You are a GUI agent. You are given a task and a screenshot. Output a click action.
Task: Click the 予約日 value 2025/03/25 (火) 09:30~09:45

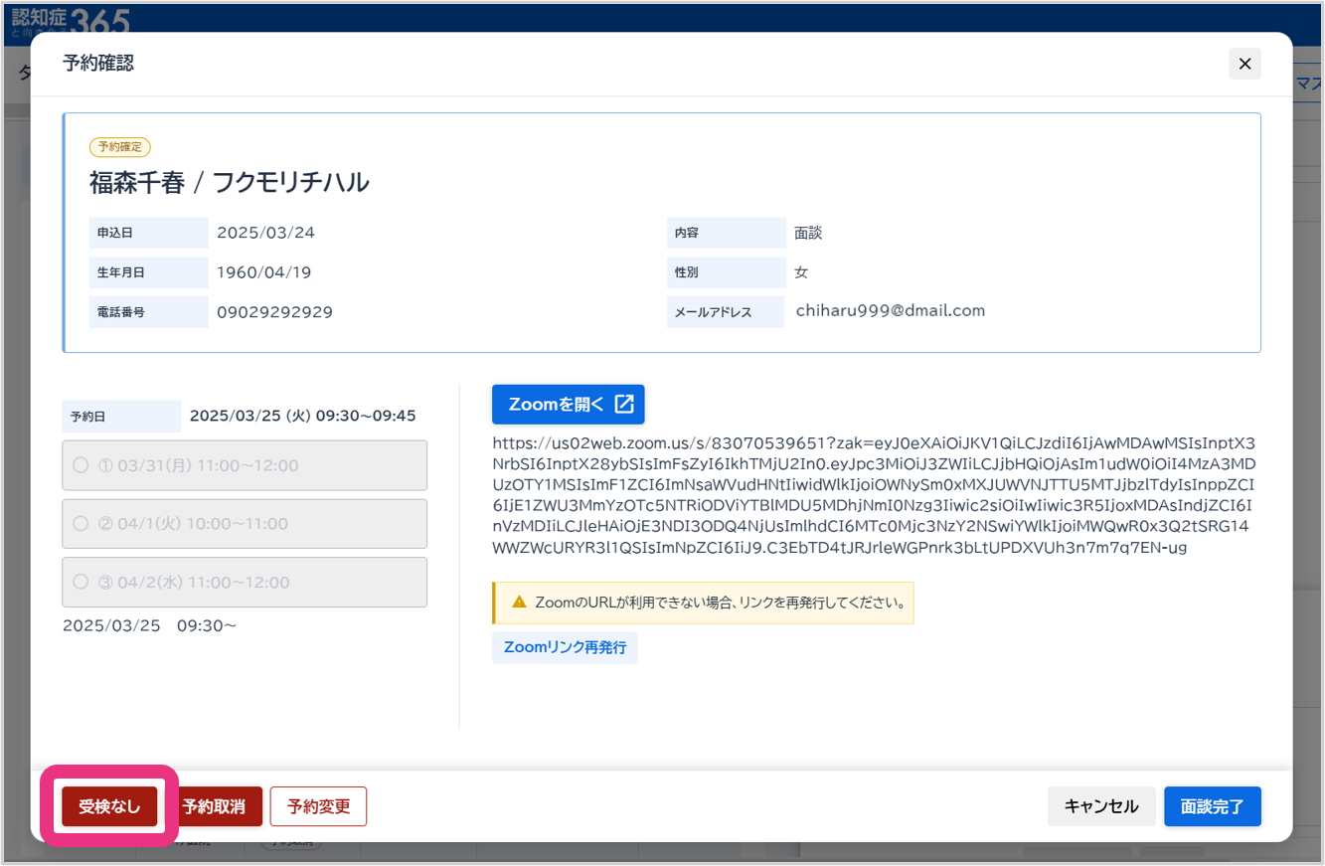[x=302, y=416]
